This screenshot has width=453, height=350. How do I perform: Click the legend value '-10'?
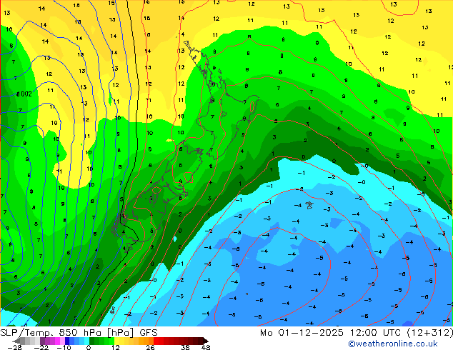(x=64, y=347)
